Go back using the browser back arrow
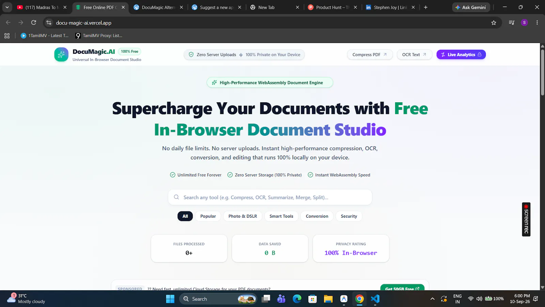The height and width of the screenshot is (307, 545). click(8, 23)
